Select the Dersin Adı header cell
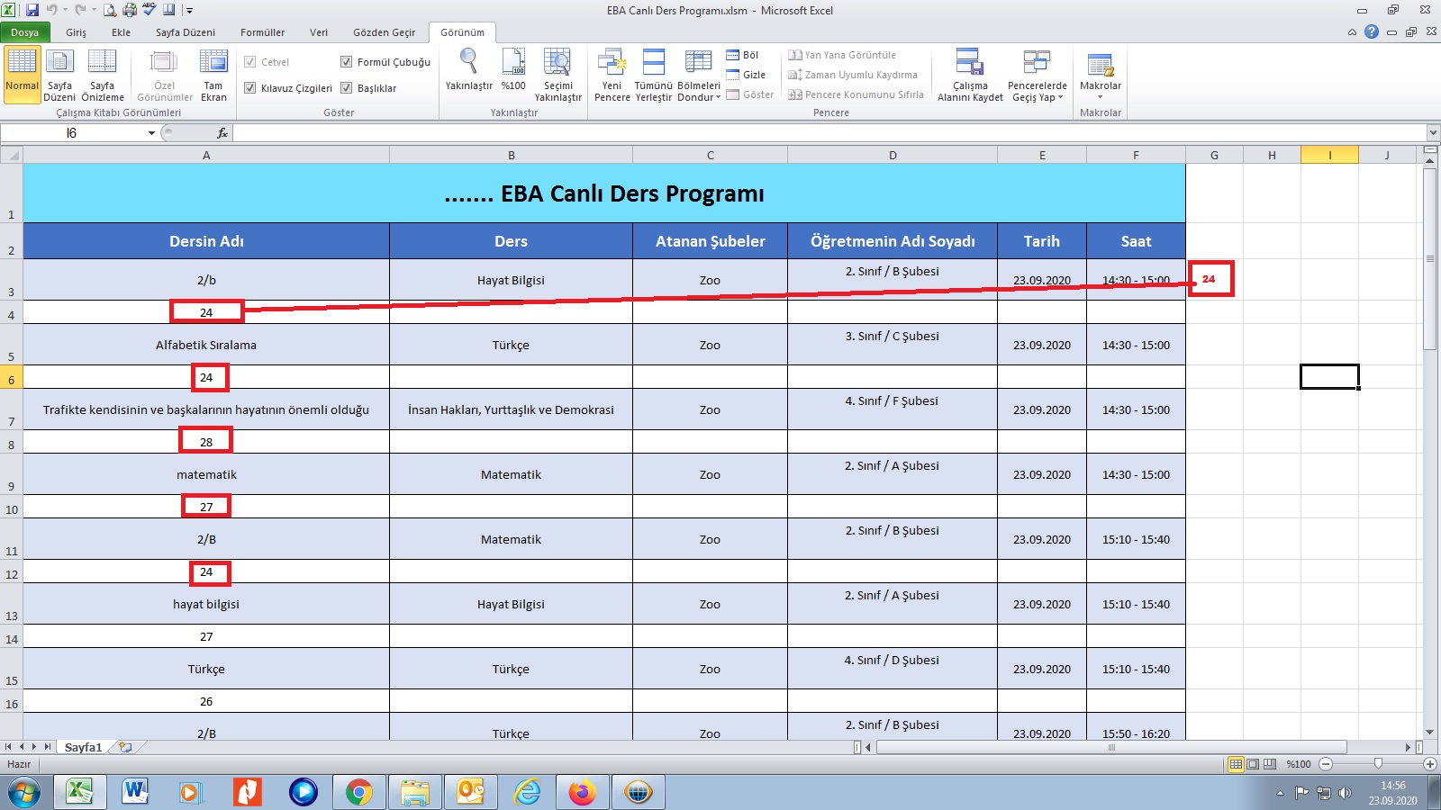The width and height of the screenshot is (1441, 810). click(x=206, y=241)
